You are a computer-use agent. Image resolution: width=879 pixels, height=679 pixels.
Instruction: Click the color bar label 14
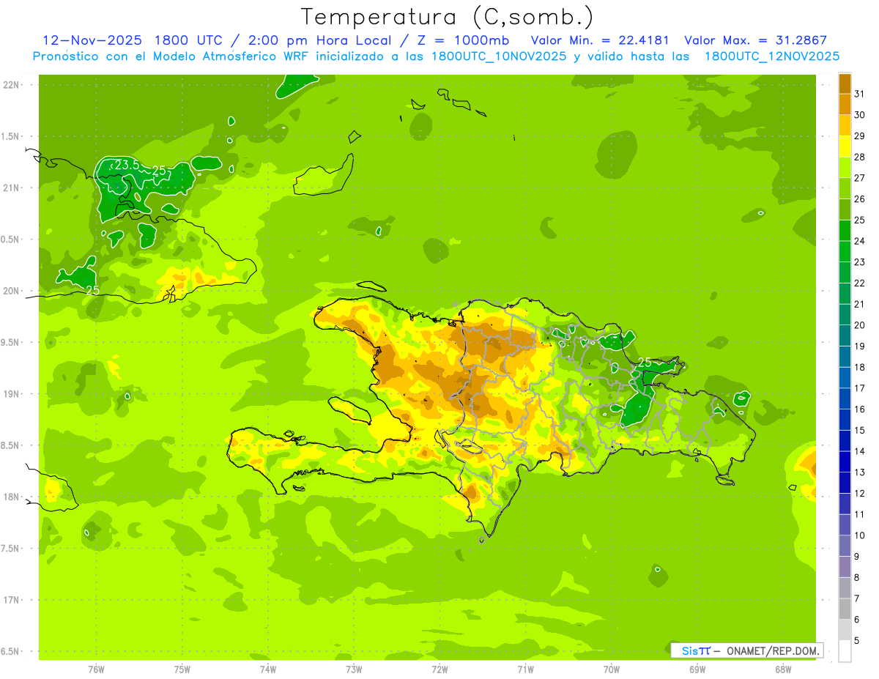click(x=859, y=451)
